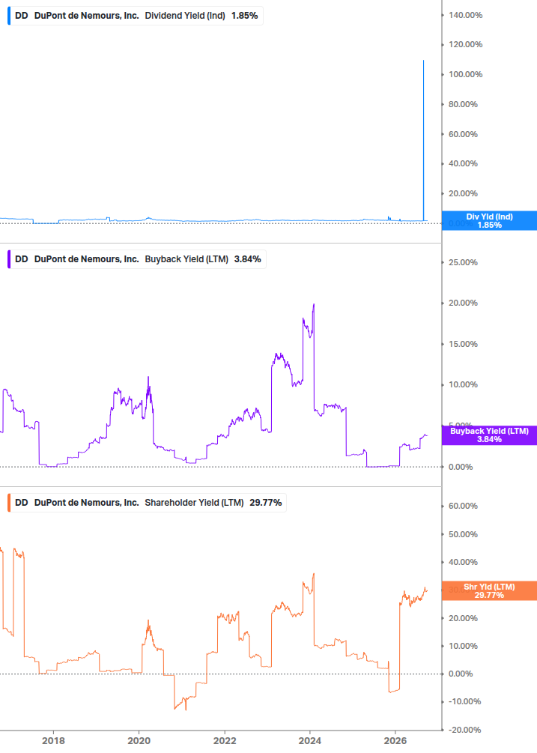Screen dimensions: 537x753
Task: Click the 3.84% value in buyback yield legend
Action: click(248, 258)
